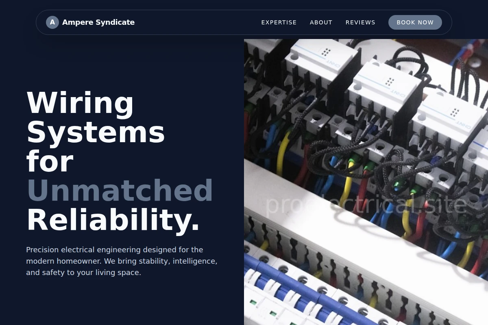Click the 'Unmatched' heading word

[x=120, y=190]
